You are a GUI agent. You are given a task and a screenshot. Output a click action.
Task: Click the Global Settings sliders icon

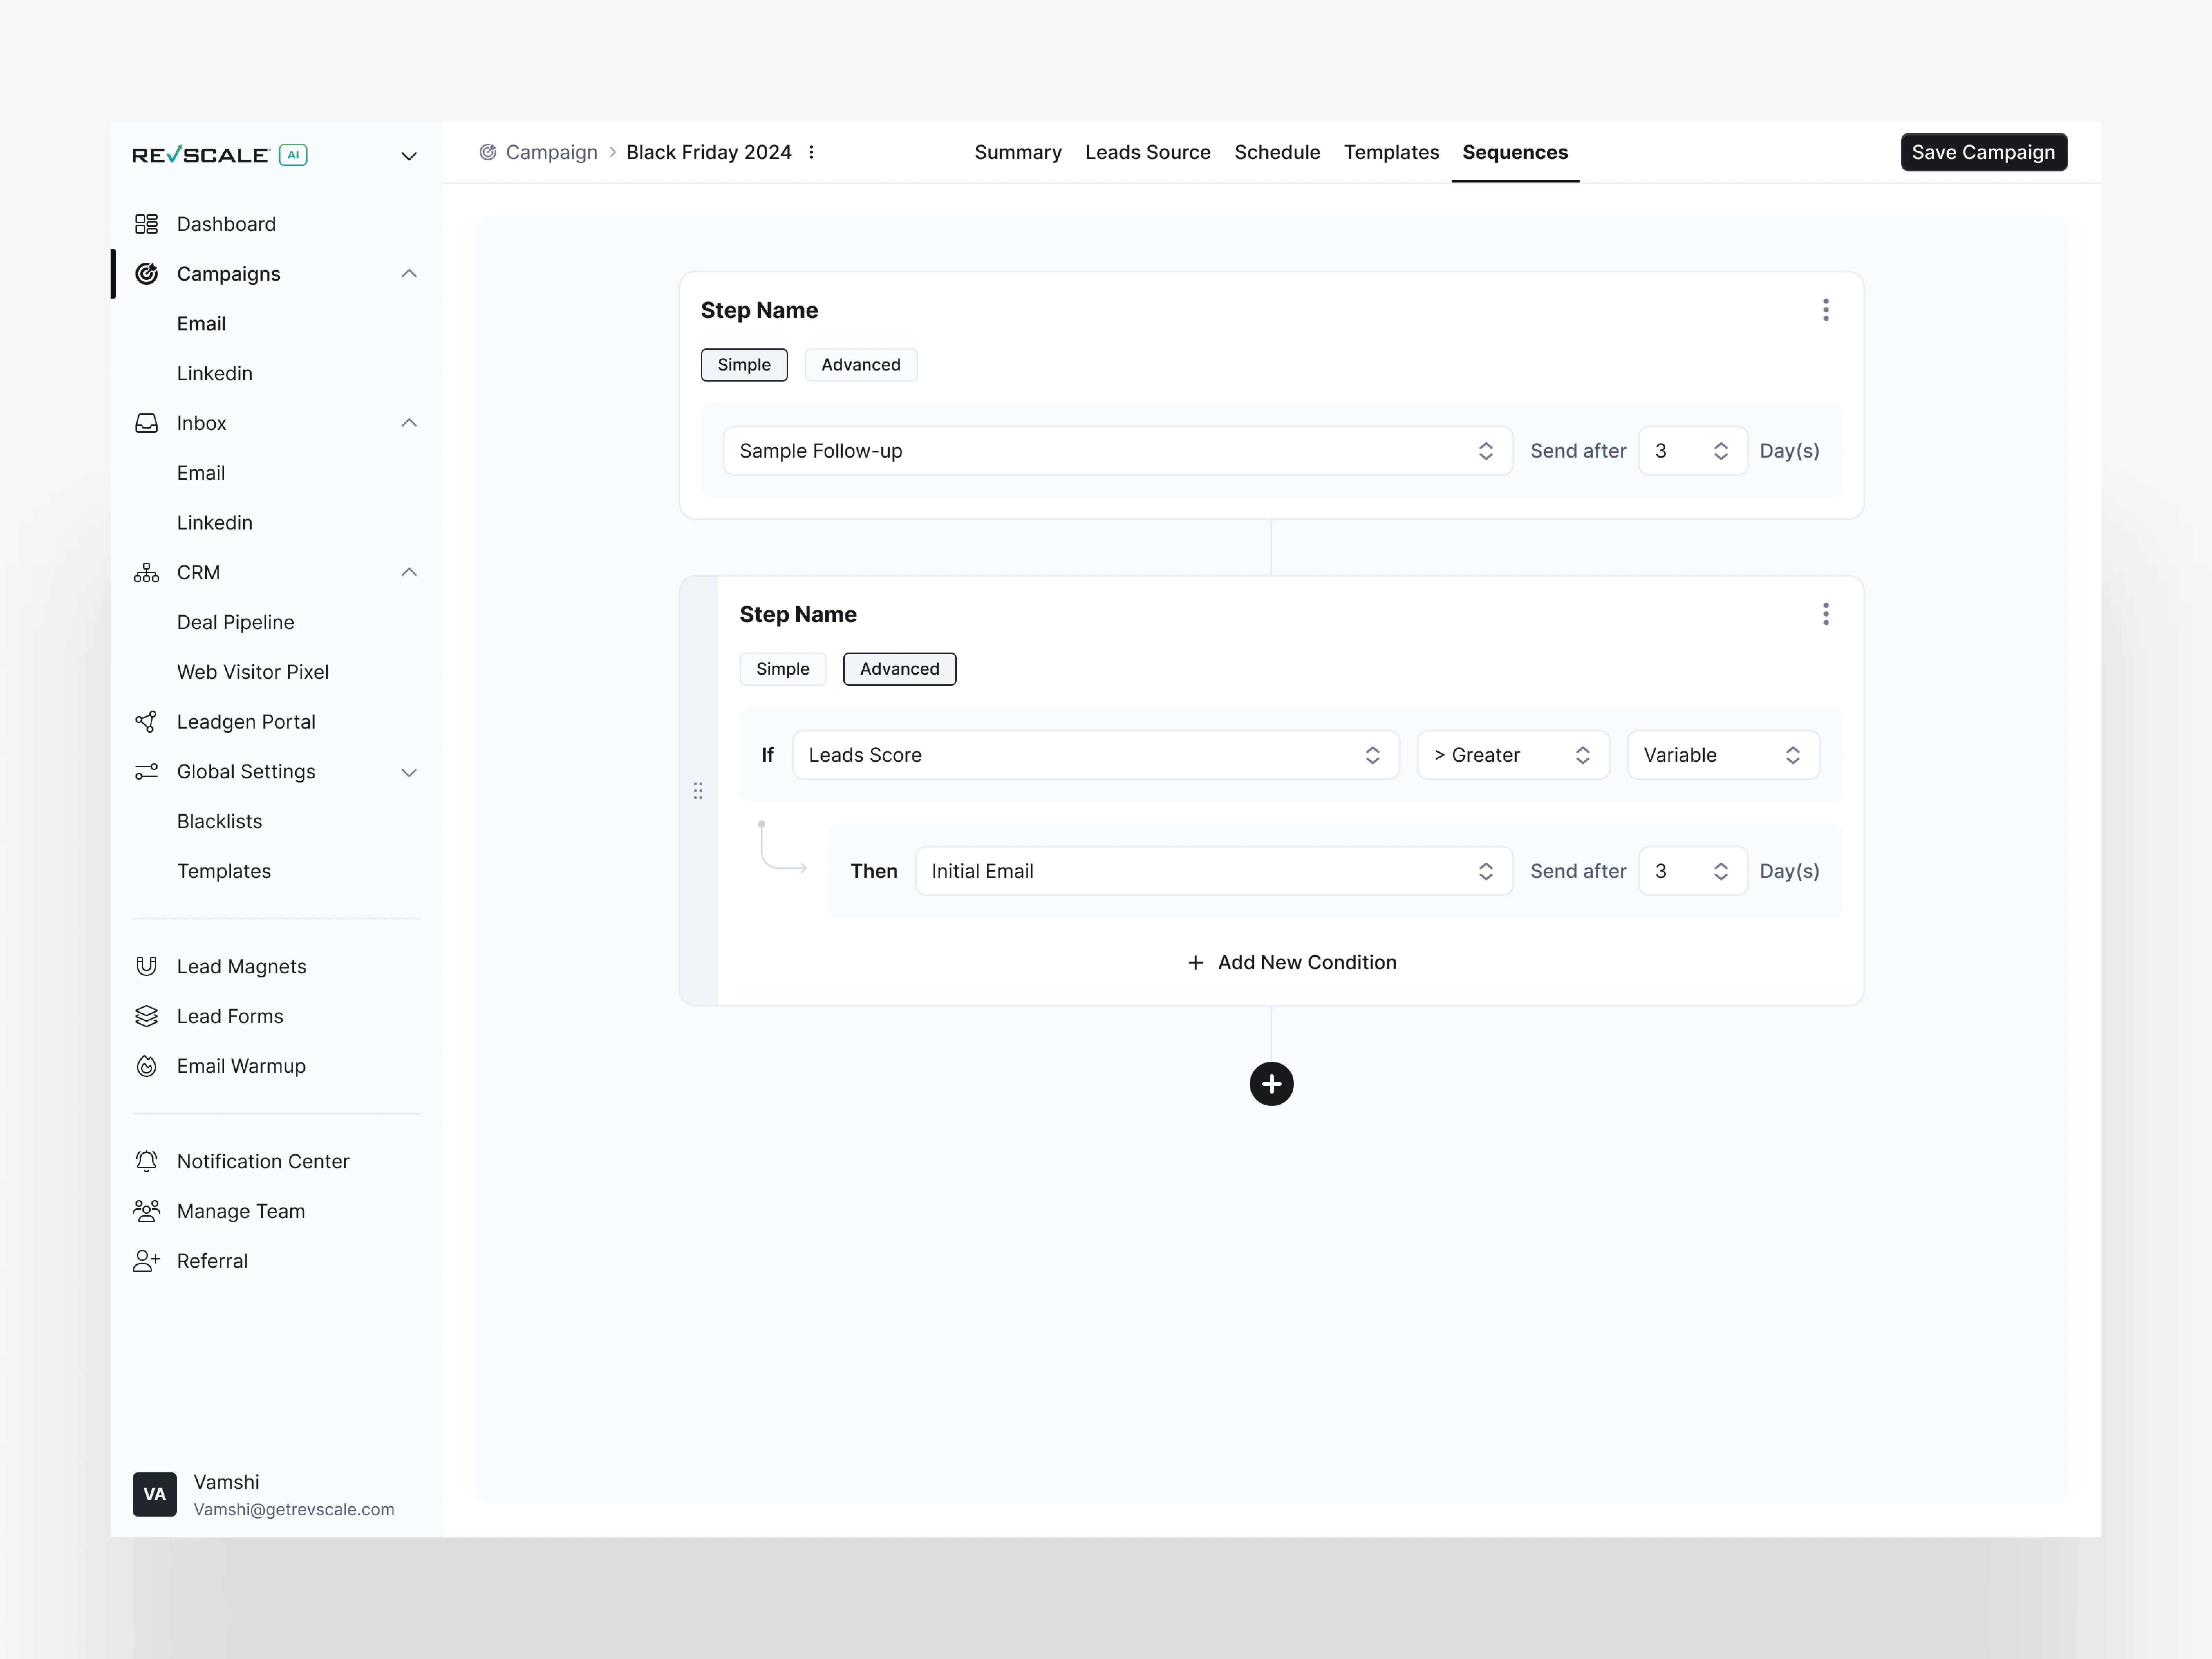[147, 772]
